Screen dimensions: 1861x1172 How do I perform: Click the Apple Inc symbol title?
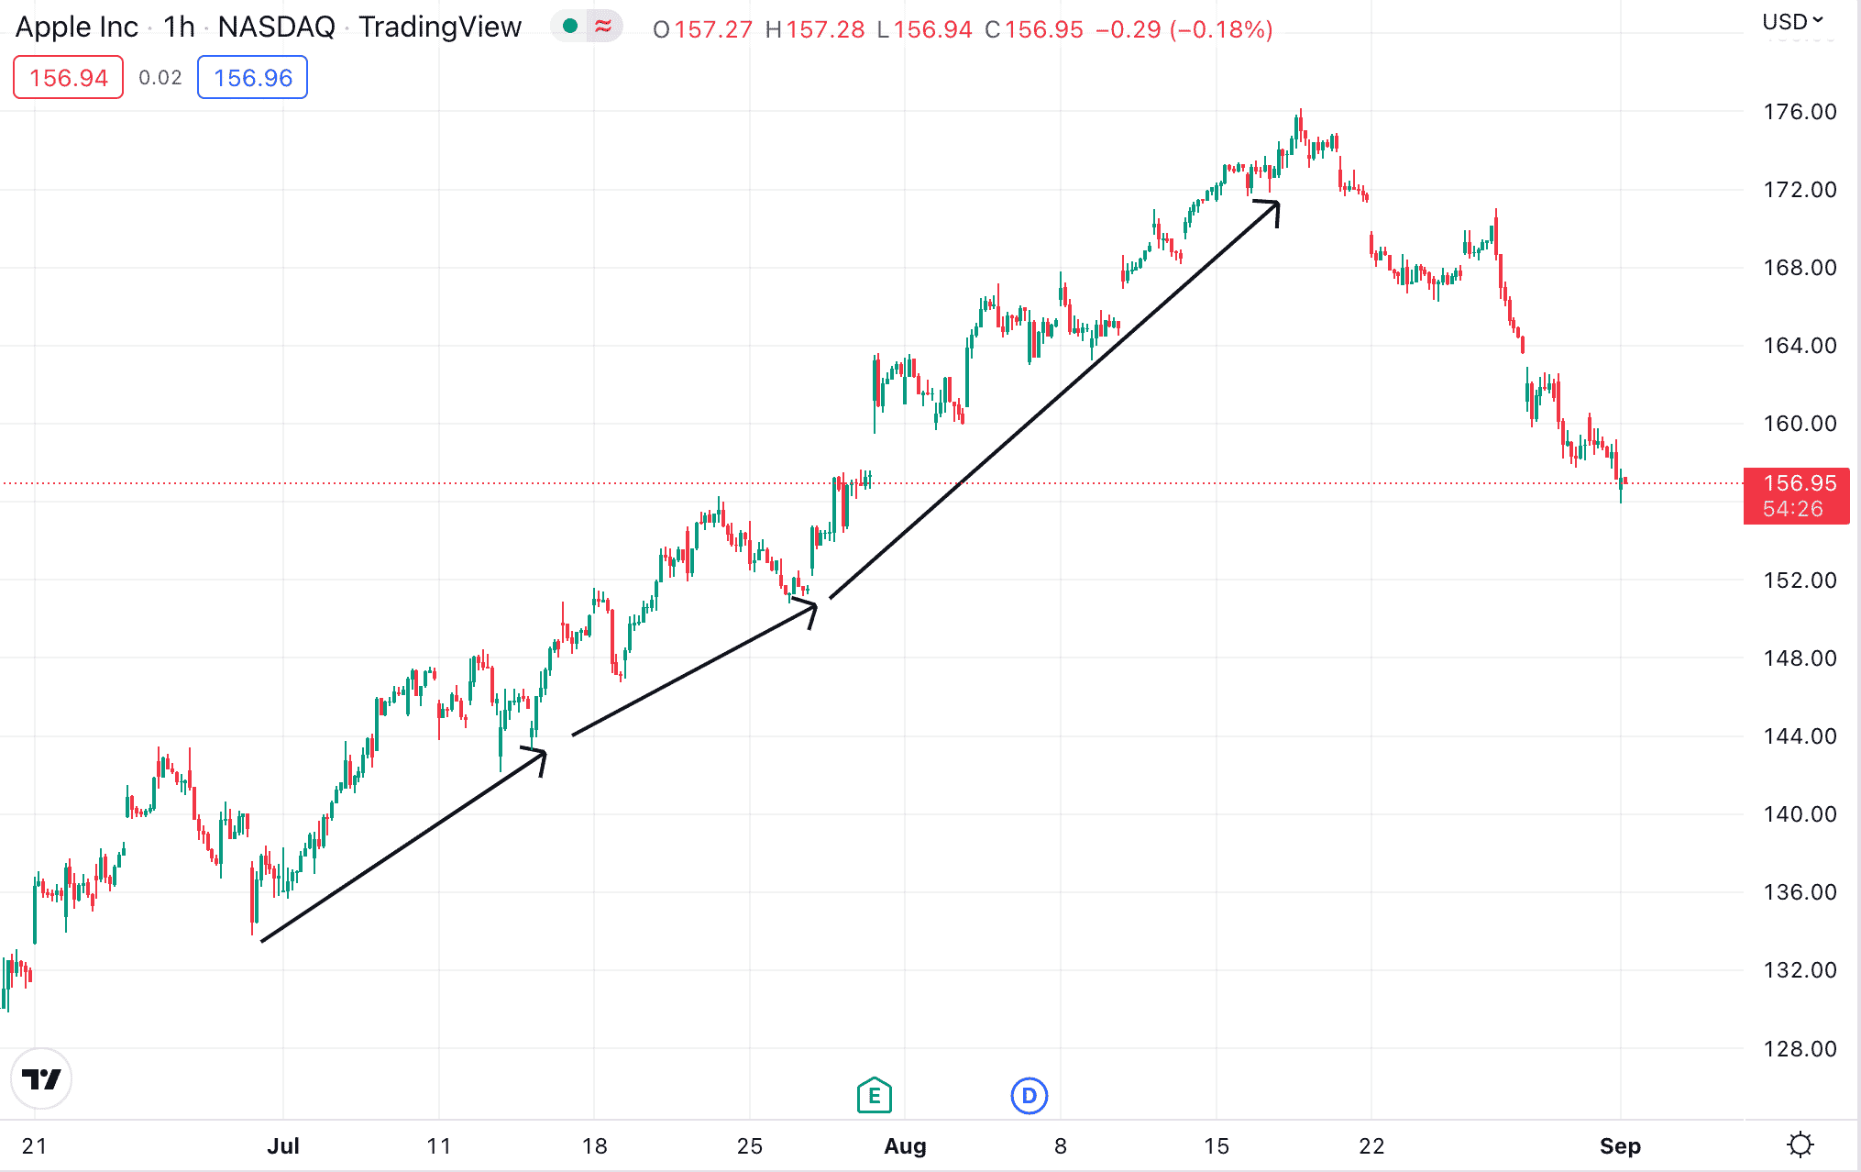click(77, 28)
